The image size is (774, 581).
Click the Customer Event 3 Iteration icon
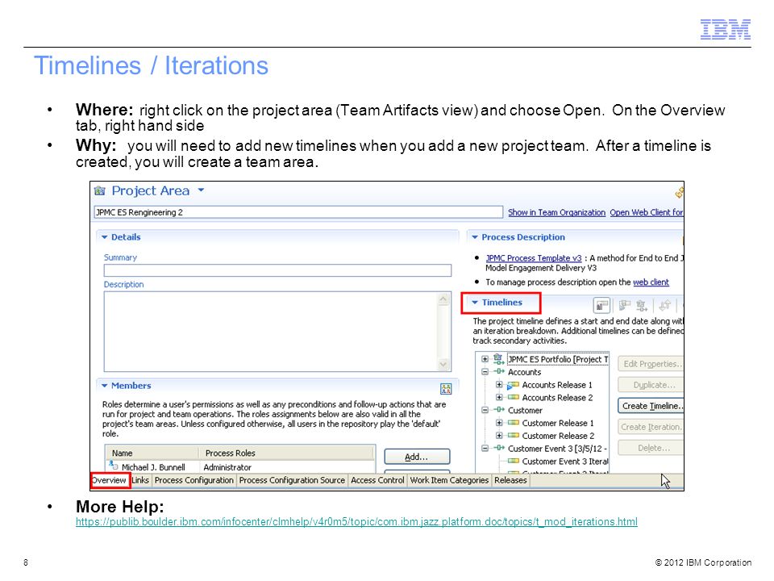point(514,461)
